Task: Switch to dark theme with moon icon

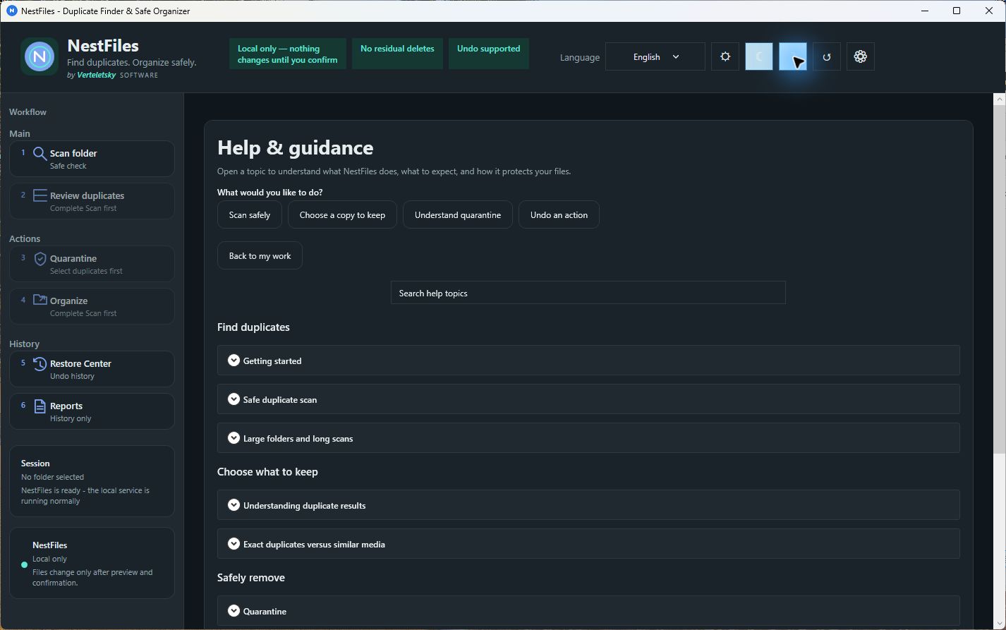Action: tap(759, 56)
